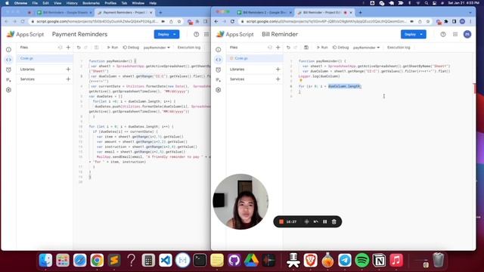Open payReminder function selector in Bill Reminder

[x=366, y=48]
